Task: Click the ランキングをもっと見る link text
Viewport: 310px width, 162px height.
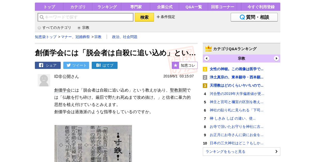Action: click(226, 151)
